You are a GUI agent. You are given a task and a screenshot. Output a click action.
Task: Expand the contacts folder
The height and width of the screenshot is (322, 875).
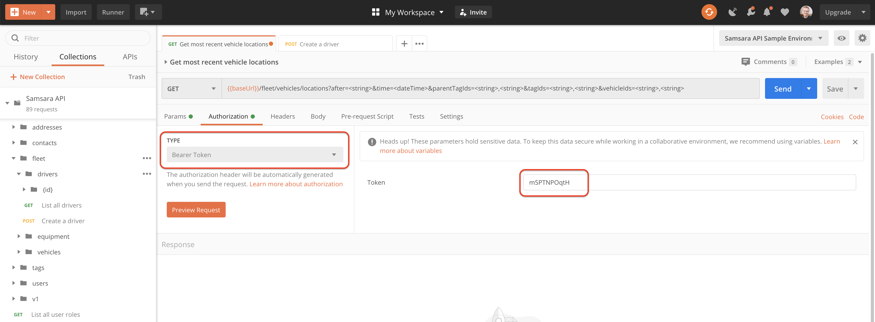[14, 143]
